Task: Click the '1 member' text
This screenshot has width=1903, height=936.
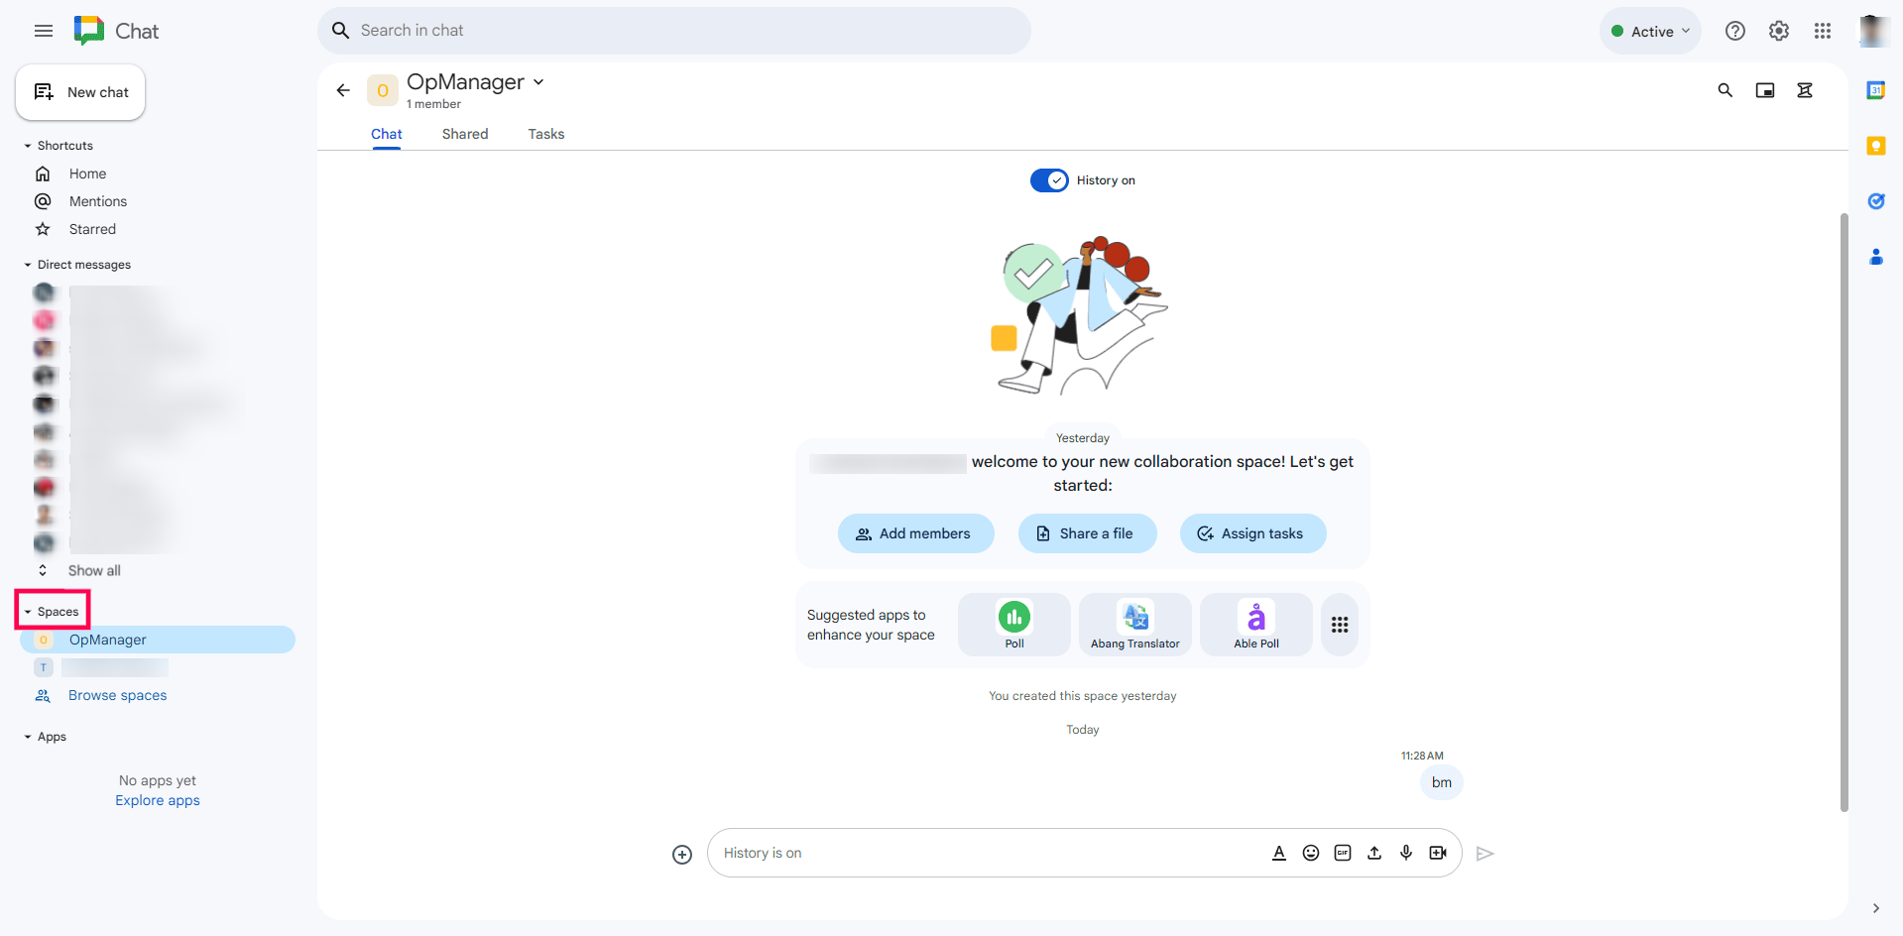Action: 433,104
